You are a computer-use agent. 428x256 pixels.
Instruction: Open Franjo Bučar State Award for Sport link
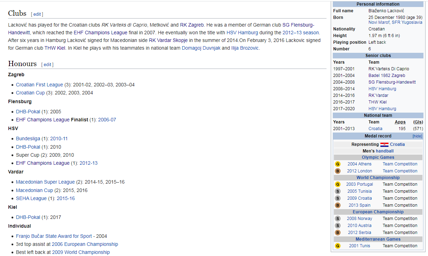point(54,236)
